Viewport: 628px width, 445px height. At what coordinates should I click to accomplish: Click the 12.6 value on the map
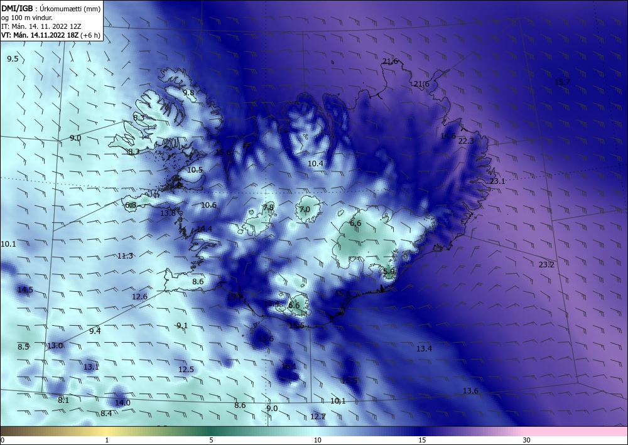[x=139, y=296]
